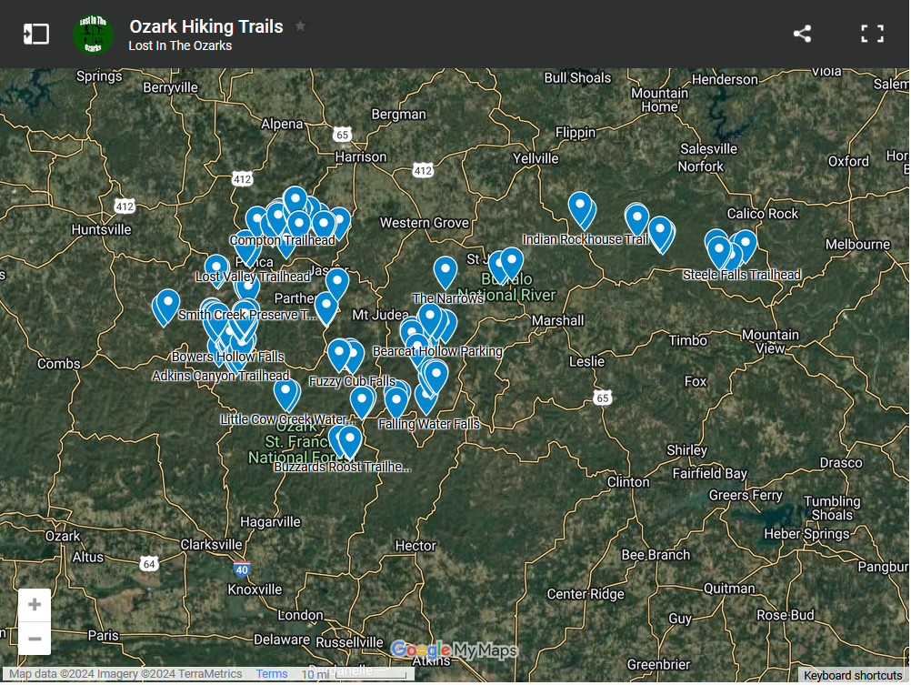Select the Lost Valley Trailhead pin
Viewport: 911px width, 685px height.
(x=216, y=268)
